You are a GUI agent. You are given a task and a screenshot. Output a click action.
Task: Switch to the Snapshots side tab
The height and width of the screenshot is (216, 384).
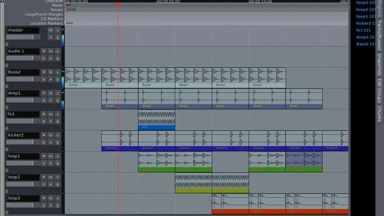379,64
